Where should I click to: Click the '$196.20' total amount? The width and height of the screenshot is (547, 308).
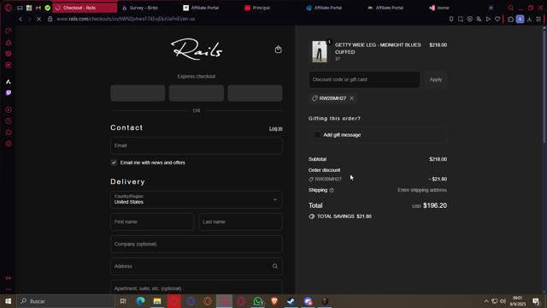(x=435, y=205)
